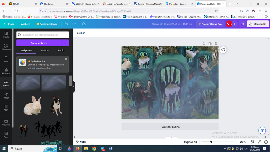Open the Notas panel
Viewport: 270px width, 152px height.
coord(81,142)
